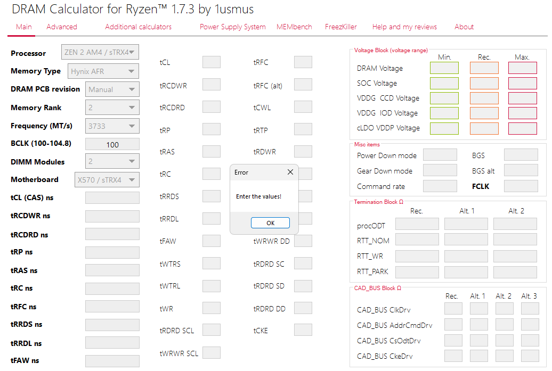This screenshot has width=552, height=371.
Task: Open the About tab
Action: click(464, 27)
